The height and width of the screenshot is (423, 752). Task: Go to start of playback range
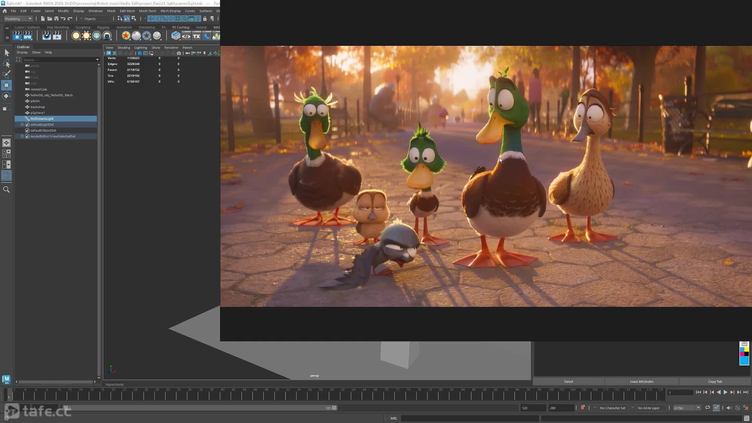coord(698,392)
